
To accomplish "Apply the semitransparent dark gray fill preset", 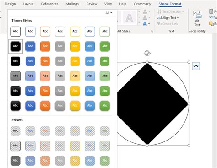I will [16, 161].
